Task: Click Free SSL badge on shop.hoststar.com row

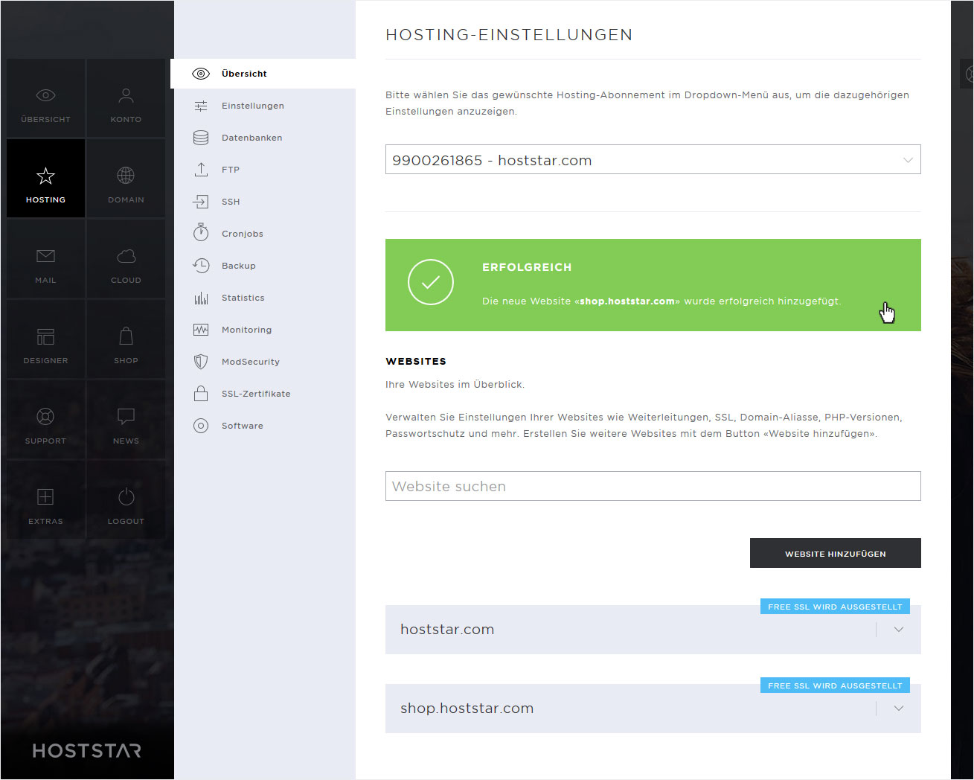Action: click(x=835, y=685)
